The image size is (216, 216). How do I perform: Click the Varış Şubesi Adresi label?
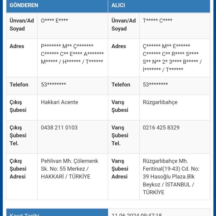point(120,169)
